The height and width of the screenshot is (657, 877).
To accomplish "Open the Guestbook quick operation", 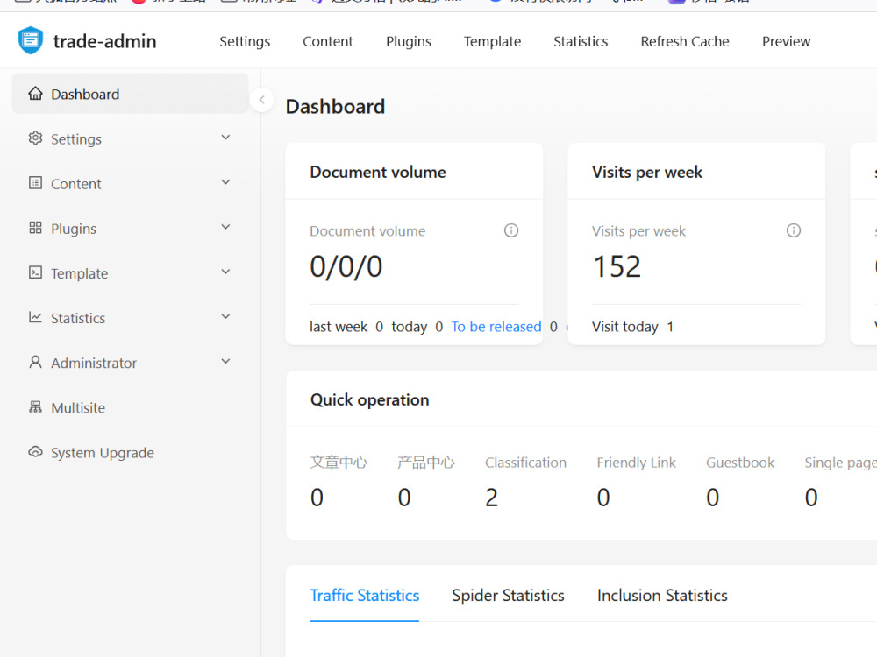I will point(740,480).
